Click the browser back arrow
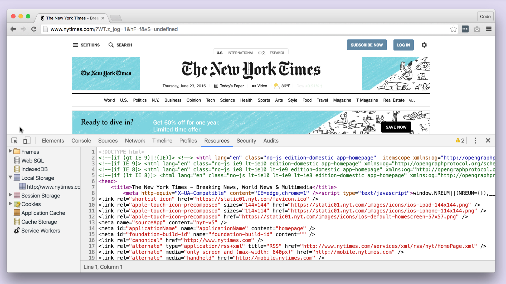The height and width of the screenshot is (284, 506). (13, 29)
